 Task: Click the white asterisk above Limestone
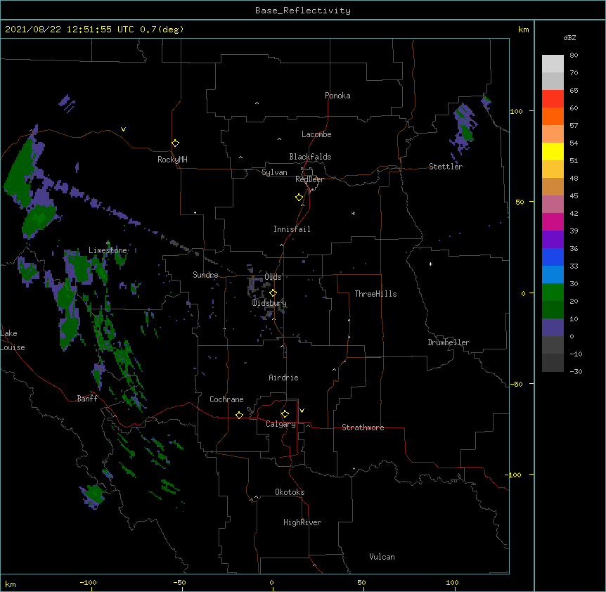coord(108,243)
